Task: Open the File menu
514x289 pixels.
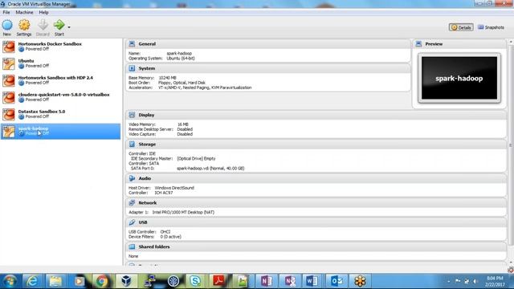Action: click(6, 13)
